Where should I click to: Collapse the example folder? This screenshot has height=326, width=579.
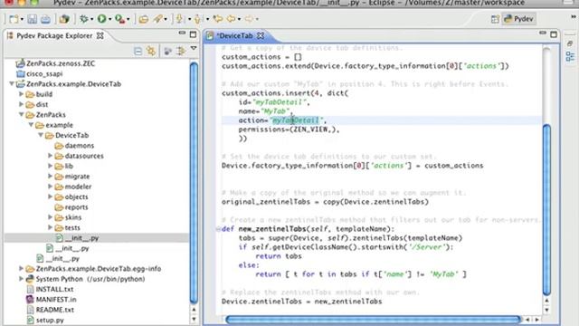pos(31,125)
